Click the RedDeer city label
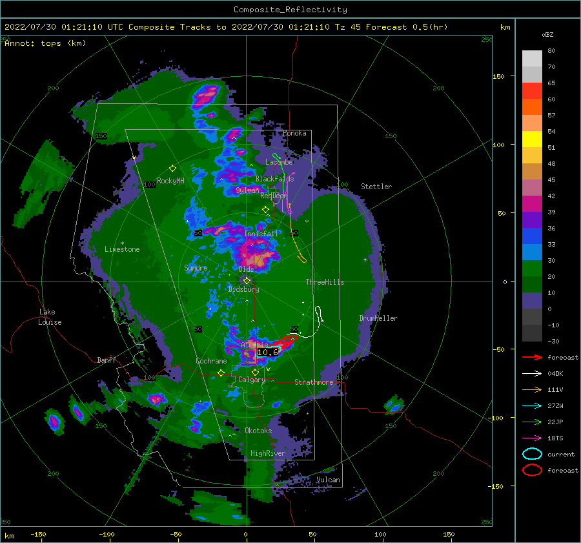Screen dimensions: 581x543 click(274, 196)
